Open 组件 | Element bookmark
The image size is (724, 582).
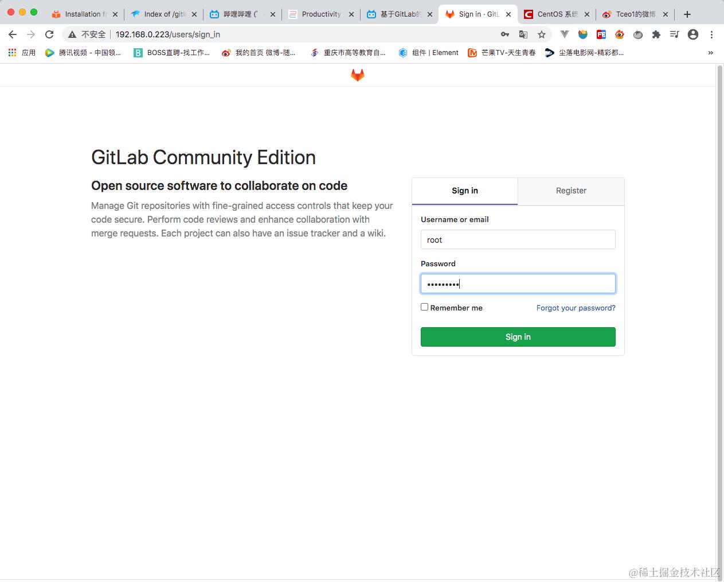tap(428, 53)
